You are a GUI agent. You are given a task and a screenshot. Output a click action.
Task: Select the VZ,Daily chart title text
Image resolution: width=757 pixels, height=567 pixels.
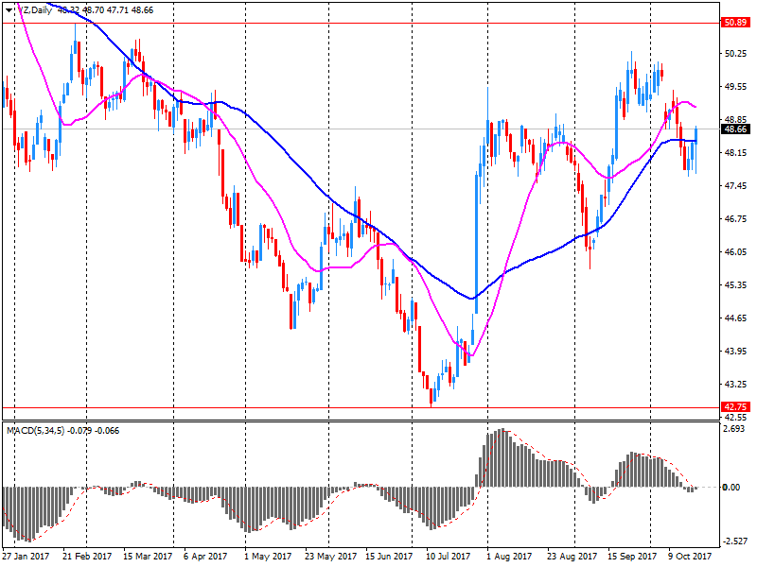(34, 10)
